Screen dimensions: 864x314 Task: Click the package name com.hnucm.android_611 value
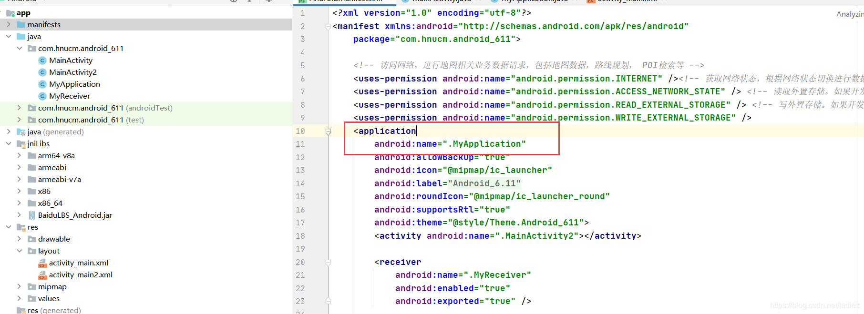coord(455,39)
